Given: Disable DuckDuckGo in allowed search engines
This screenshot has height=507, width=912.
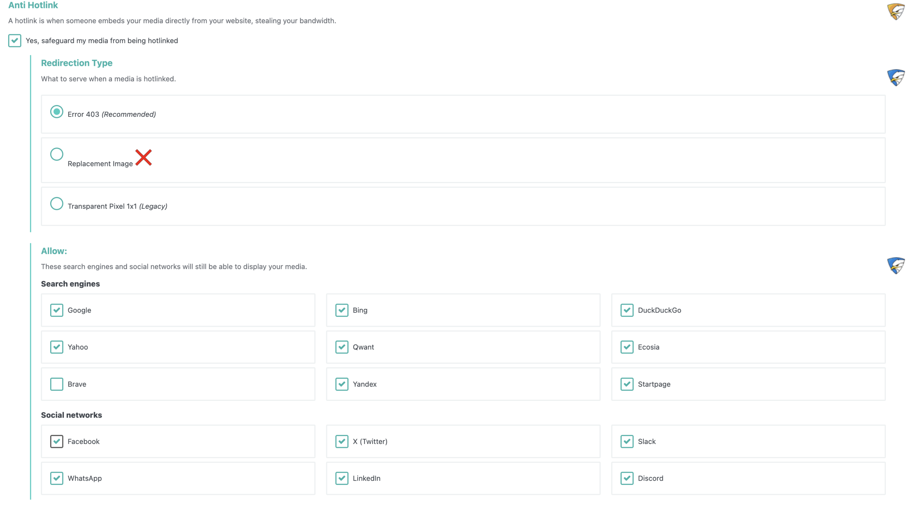Looking at the screenshot, I should 627,310.
